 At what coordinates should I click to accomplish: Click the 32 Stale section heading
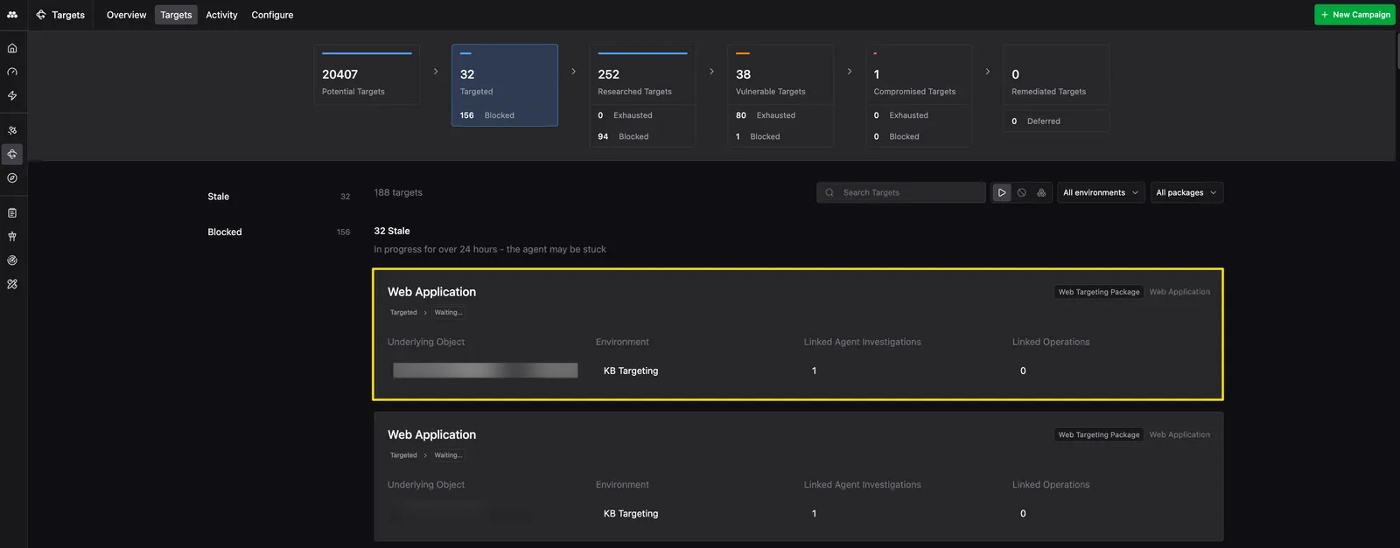point(392,231)
